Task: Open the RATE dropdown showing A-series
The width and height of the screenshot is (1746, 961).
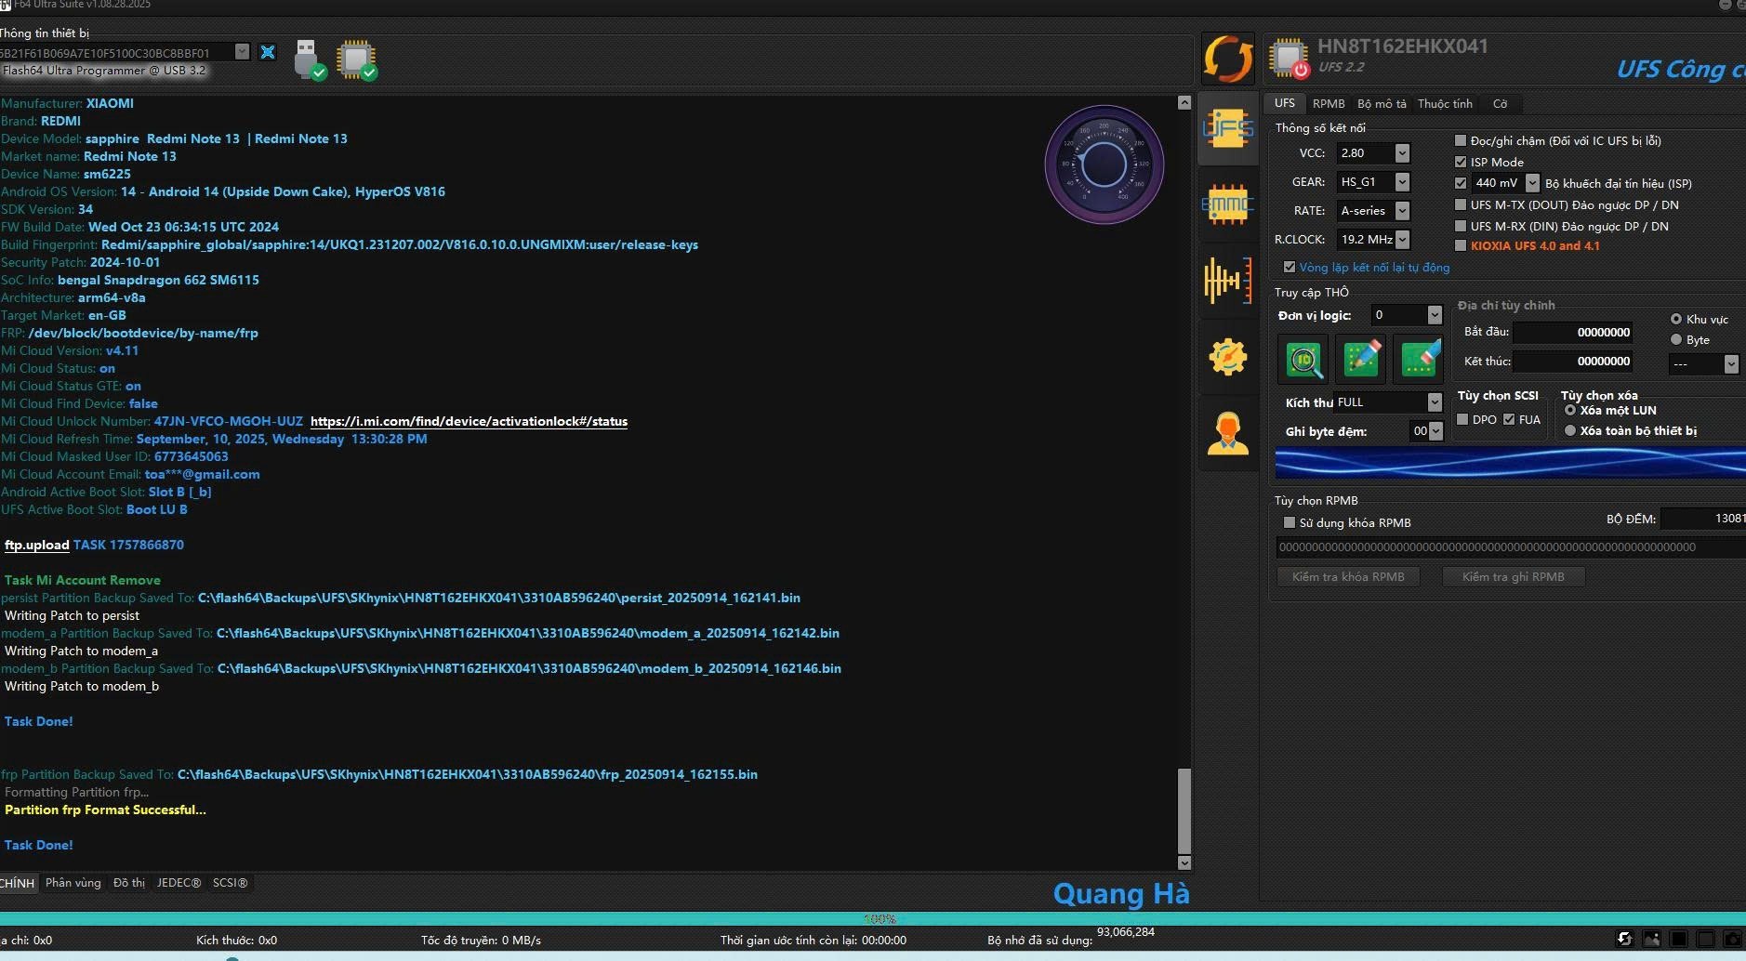Action: [1402, 211]
